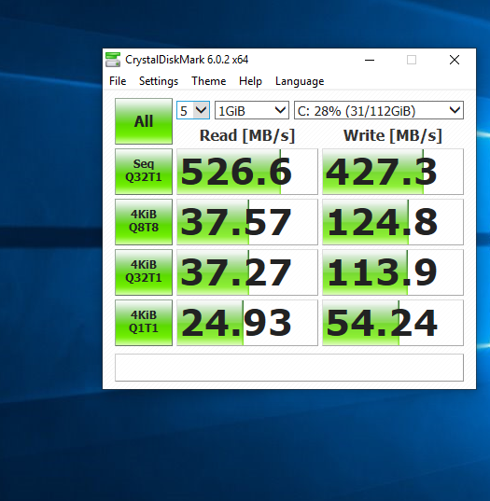This screenshot has height=501, width=490.
Task: Click the 4KiB Q8T8 write value 124.8
Action: (x=393, y=222)
